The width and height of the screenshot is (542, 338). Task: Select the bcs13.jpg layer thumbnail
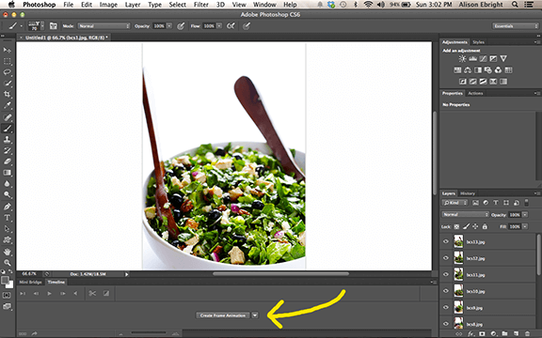[x=458, y=242]
